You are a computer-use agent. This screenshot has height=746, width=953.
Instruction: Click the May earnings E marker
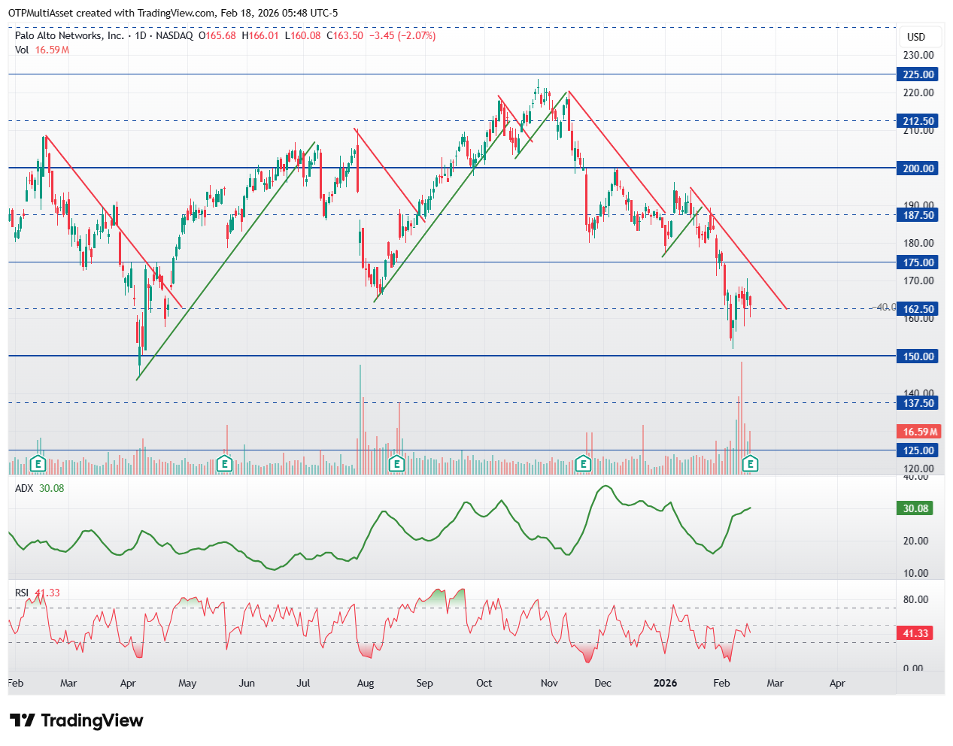(x=223, y=464)
